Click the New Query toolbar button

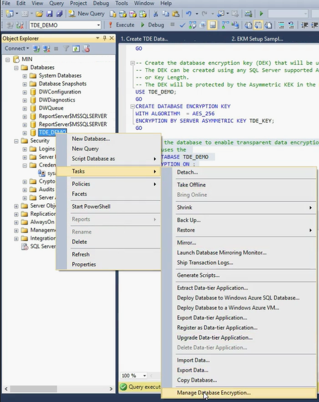tap(86, 14)
